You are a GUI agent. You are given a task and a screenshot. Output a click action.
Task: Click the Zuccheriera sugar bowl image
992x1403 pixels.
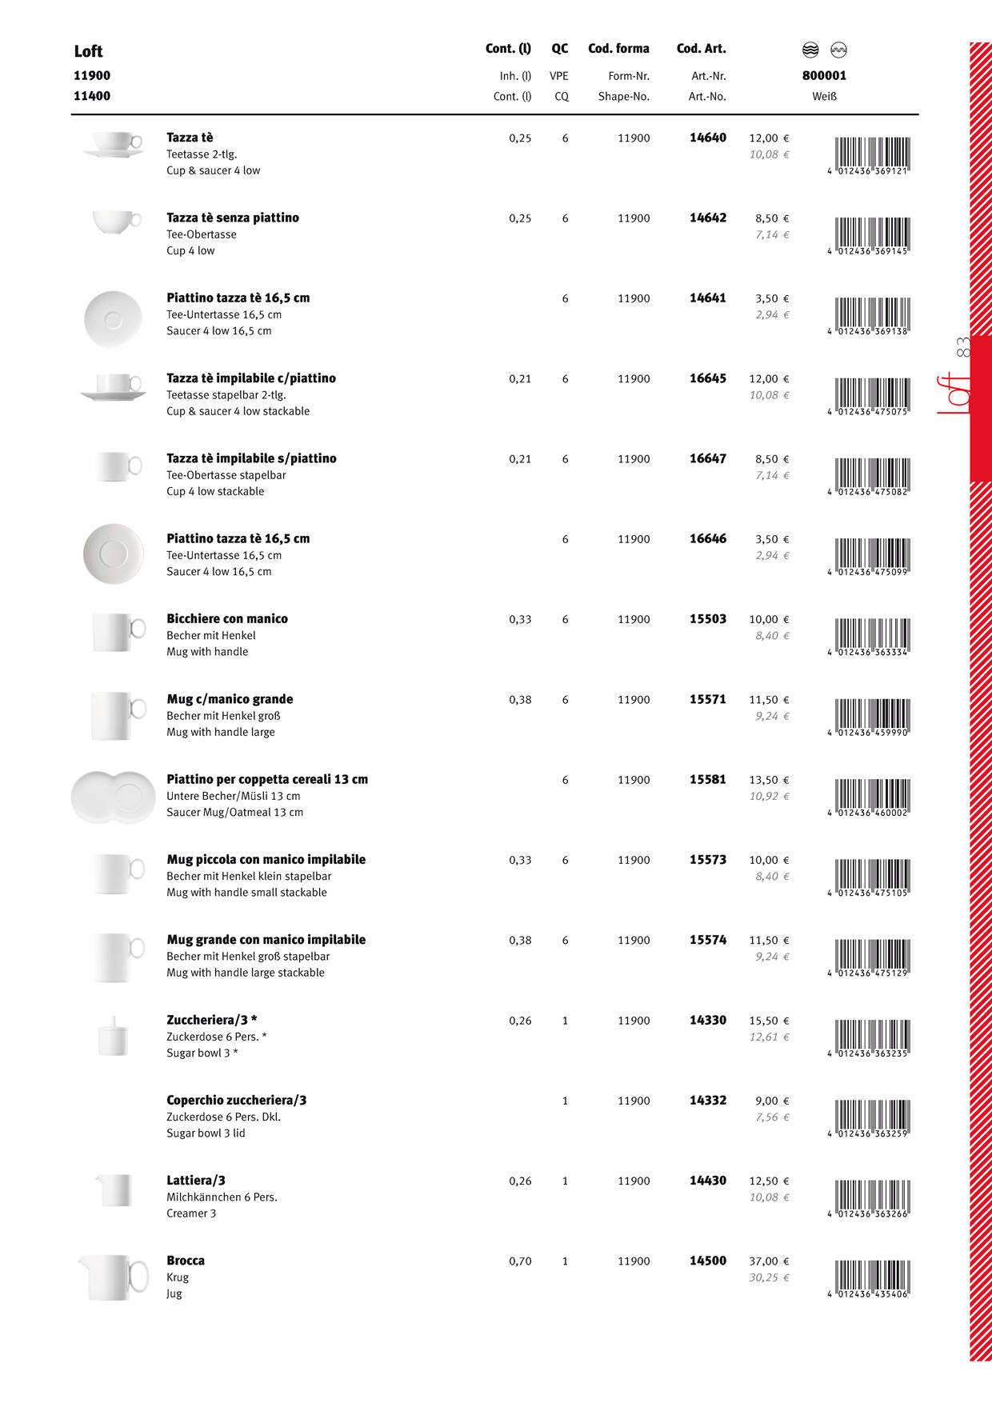coord(113,1036)
